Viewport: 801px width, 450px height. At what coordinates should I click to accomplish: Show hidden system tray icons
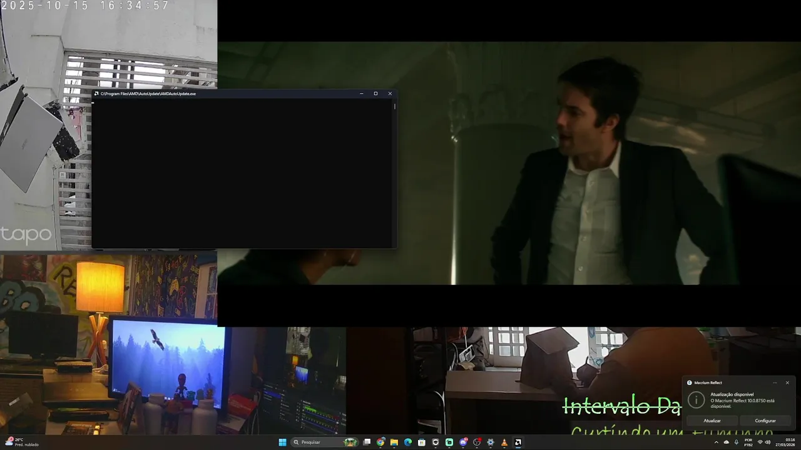coord(717,442)
